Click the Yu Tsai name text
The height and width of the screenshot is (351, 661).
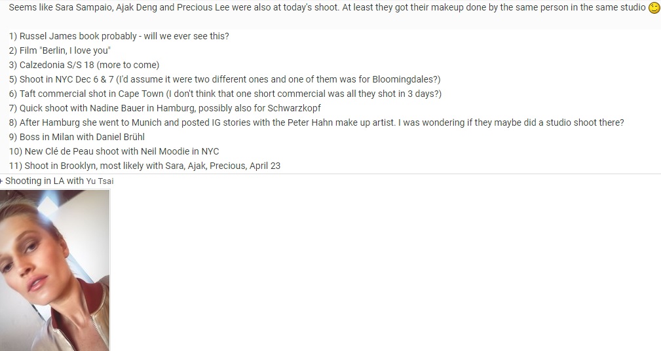pyautogui.click(x=100, y=181)
